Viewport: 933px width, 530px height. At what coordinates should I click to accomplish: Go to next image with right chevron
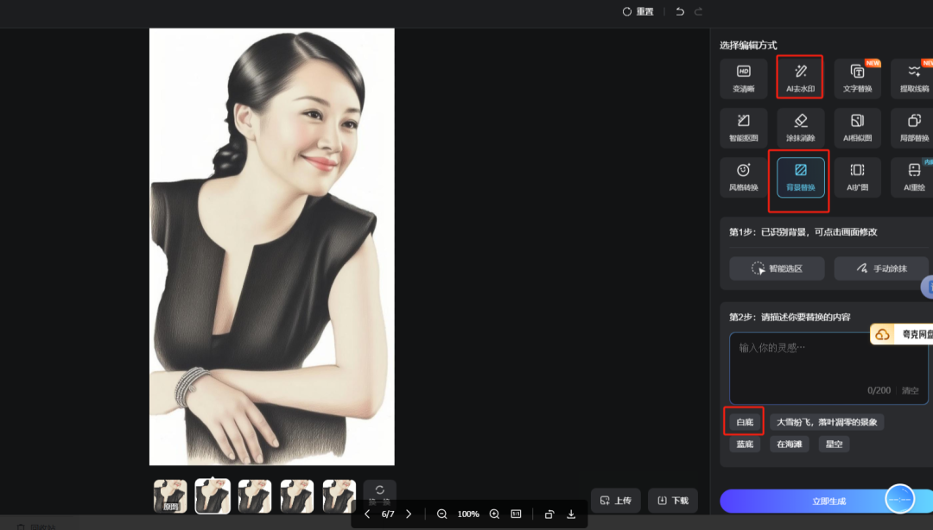click(x=409, y=514)
